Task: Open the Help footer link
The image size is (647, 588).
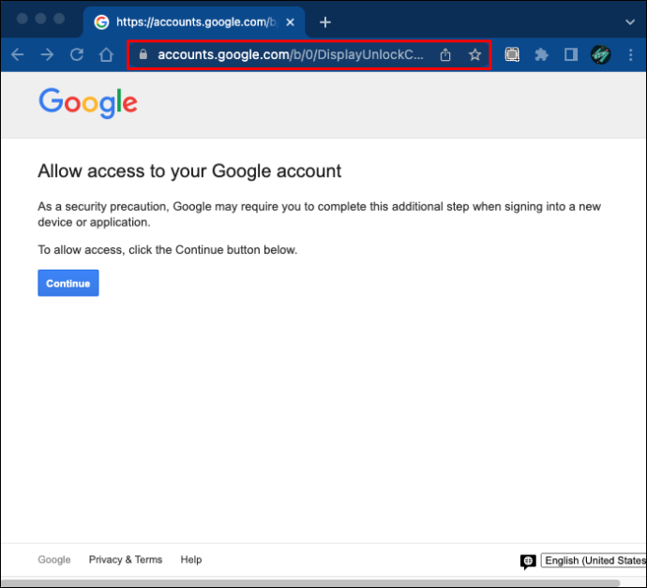Action: coord(191,560)
